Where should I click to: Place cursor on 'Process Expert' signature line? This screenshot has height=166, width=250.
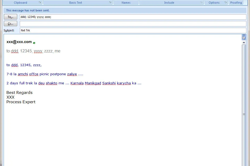[21, 102]
